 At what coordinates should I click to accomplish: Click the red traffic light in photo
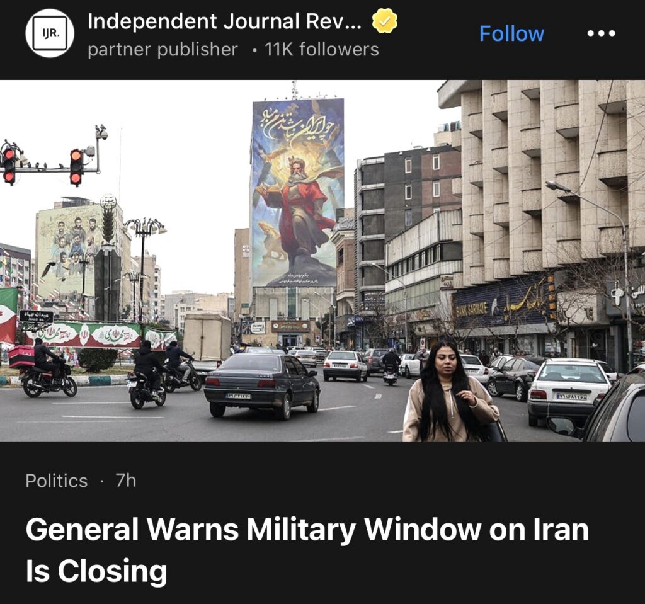[x=76, y=167]
